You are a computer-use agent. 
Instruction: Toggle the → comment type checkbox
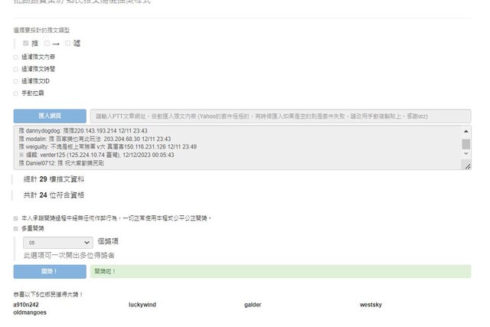point(47,44)
